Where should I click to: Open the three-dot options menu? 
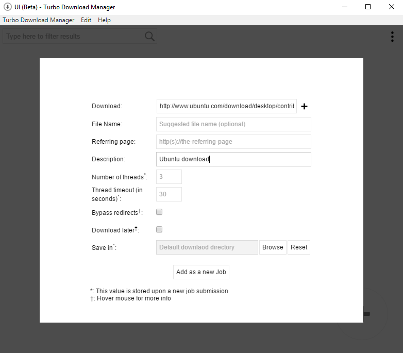[393, 37]
